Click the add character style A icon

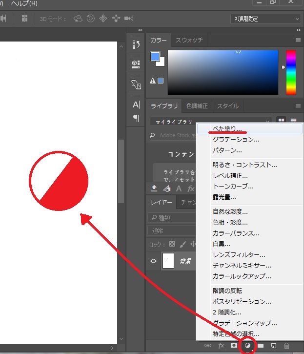tap(179, 188)
